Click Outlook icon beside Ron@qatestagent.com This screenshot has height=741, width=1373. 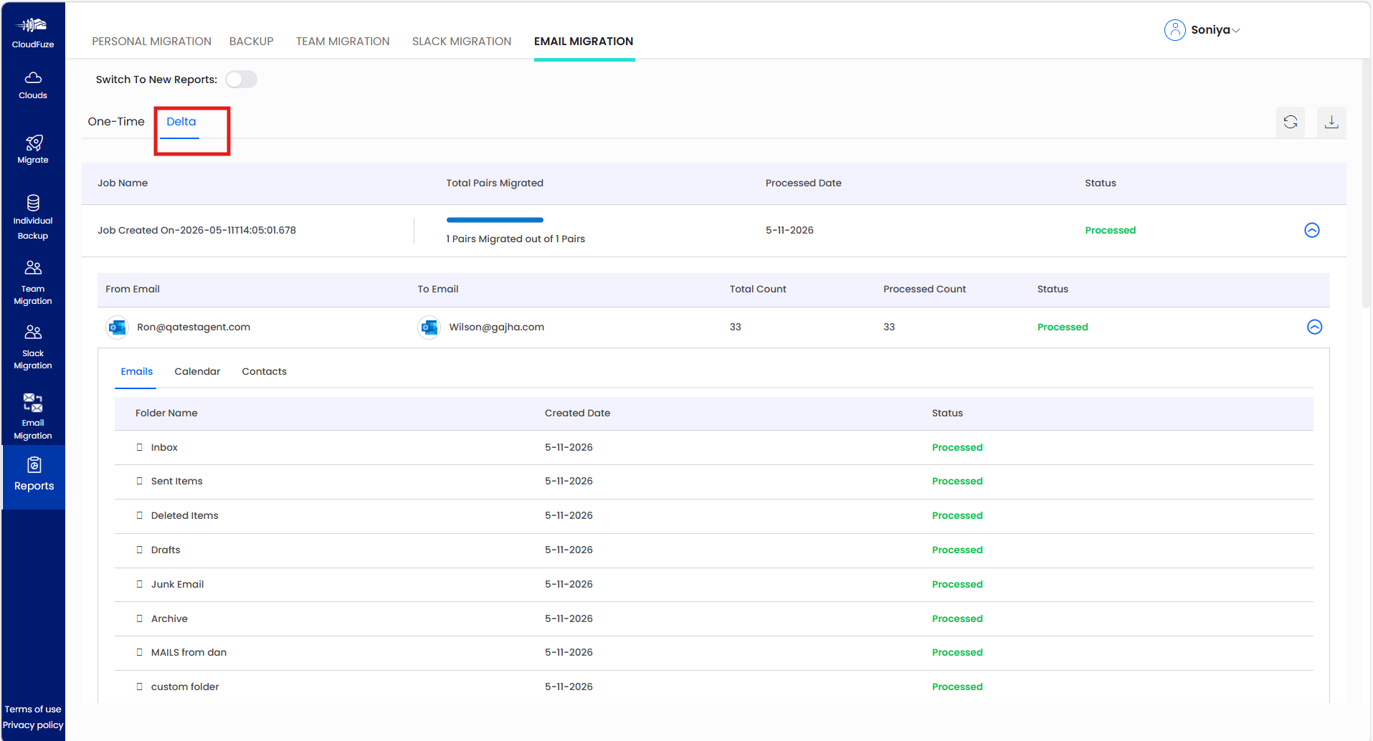(x=117, y=328)
